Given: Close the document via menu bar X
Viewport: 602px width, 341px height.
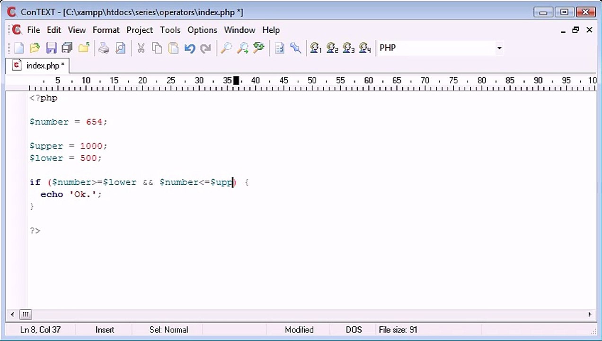Looking at the screenshot, I should [589, 30].
